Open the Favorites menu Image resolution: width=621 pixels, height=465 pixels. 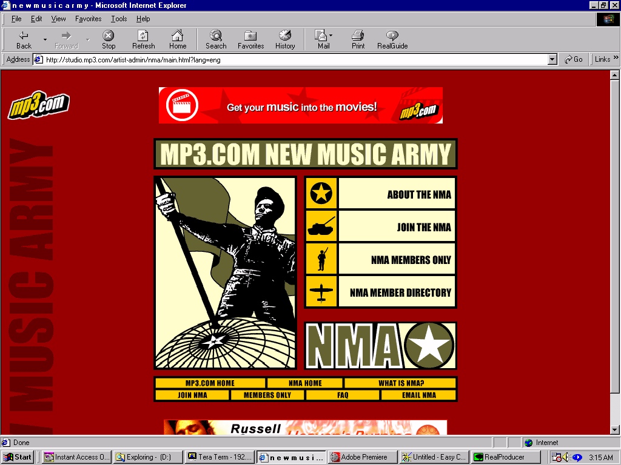pos(89,19)
